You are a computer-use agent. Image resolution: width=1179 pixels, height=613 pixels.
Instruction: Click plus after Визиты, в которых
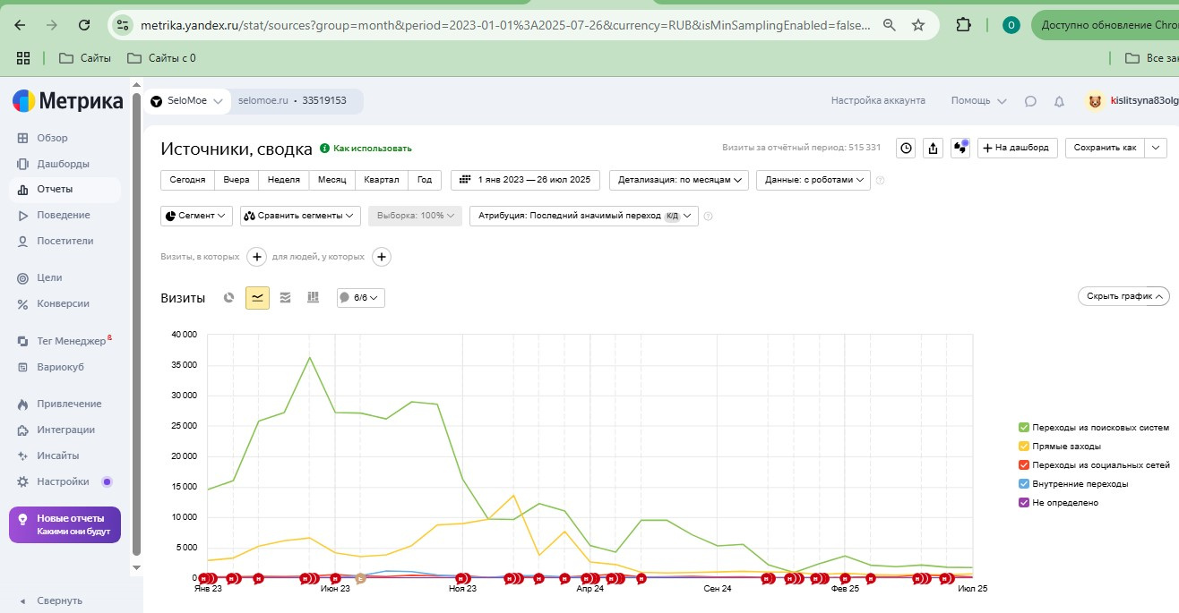coord(256,257)
